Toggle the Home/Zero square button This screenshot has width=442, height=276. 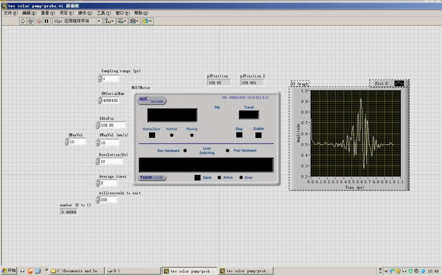pos(152,135)
